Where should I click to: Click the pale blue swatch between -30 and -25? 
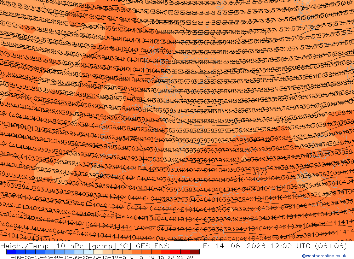79,252
